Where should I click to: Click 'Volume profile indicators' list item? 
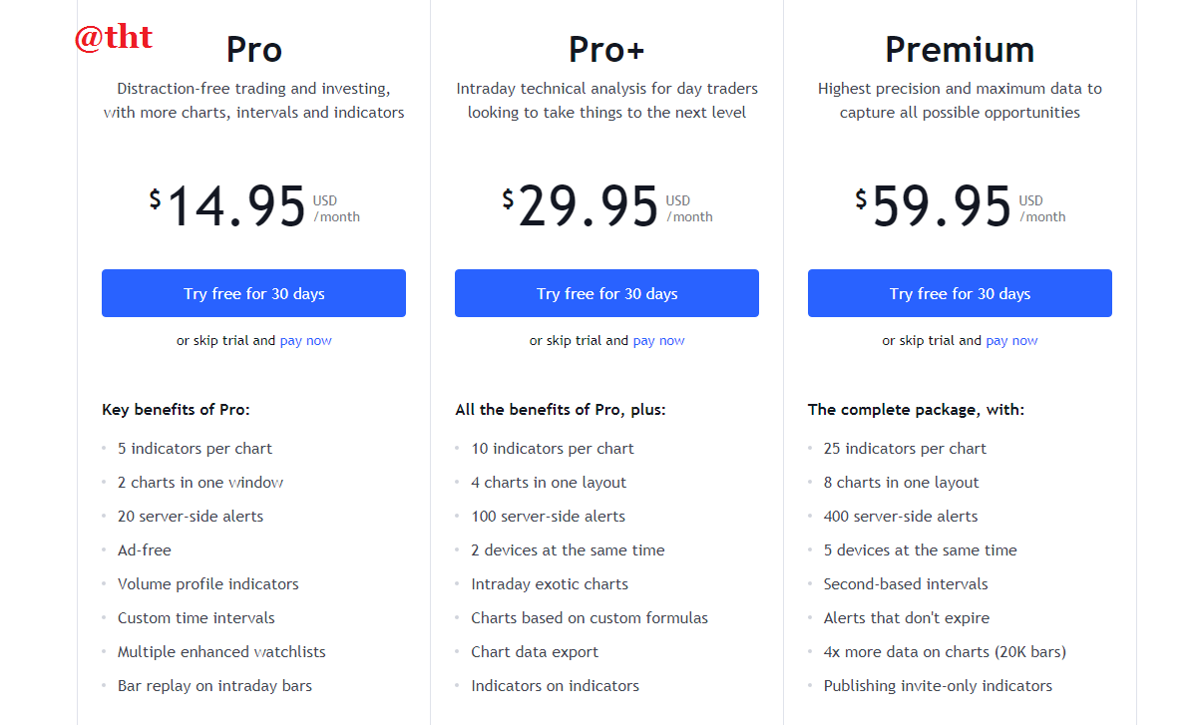click(x=207, y=583)
